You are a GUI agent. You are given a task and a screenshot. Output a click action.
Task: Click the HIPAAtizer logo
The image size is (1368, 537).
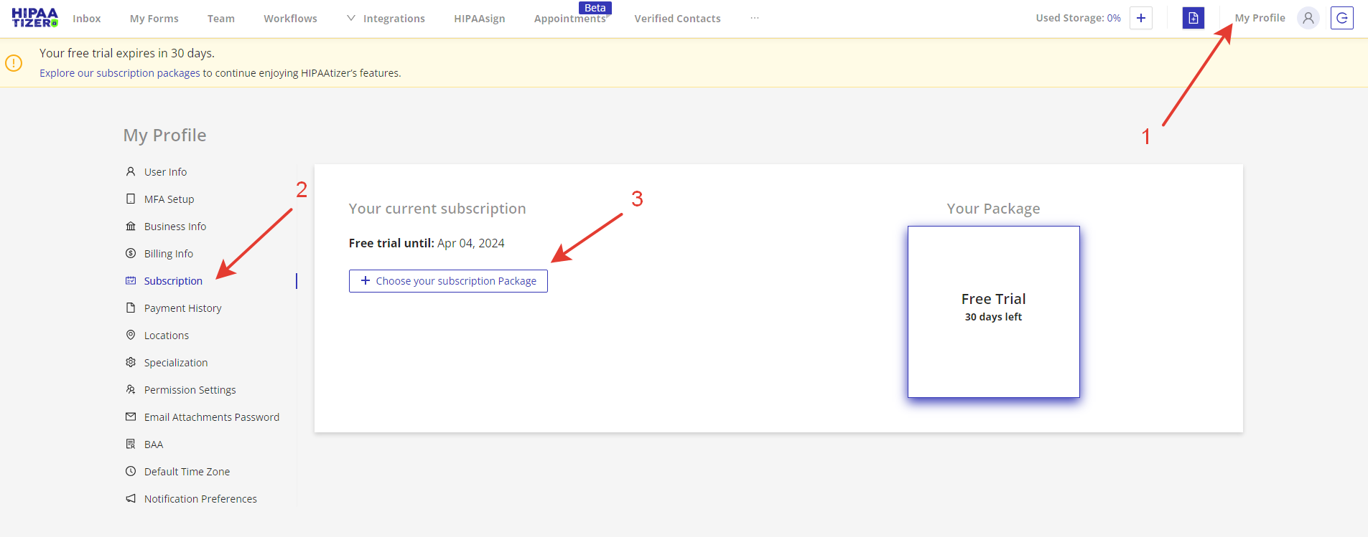click(34, 18)
